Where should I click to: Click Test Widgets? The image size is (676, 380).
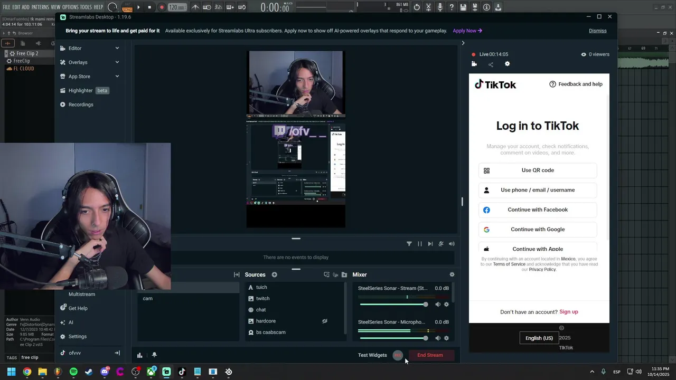click(372, 355)
